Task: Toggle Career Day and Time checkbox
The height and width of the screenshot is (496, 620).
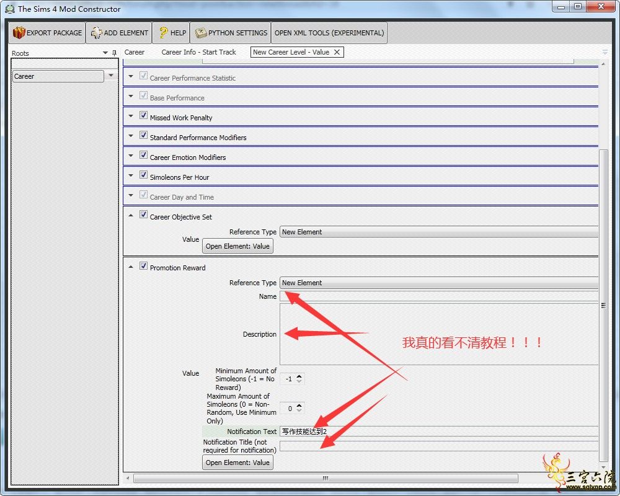Action: click(x=143, y=195)
